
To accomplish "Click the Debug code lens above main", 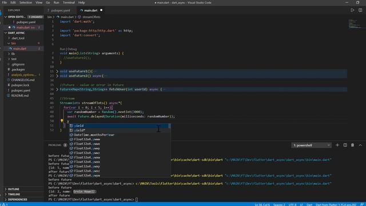I will coord(72,49).
